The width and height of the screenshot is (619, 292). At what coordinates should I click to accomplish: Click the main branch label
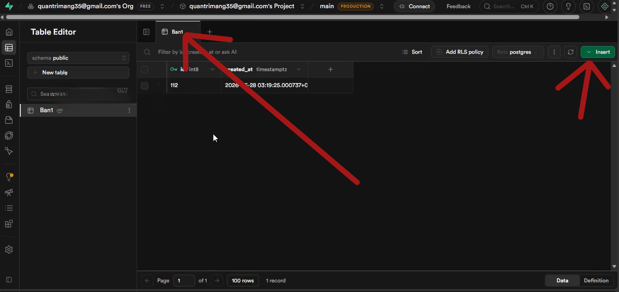[x=327, y=6]
